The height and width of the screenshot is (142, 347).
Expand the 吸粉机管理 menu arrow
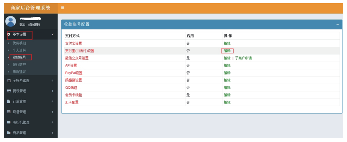click(x=53, y=122)
